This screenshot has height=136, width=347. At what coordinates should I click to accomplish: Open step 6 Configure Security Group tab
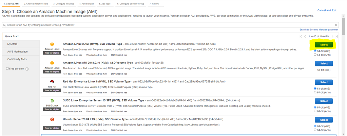131,4
